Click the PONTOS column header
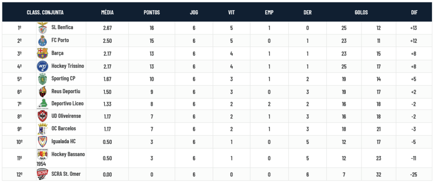 (x=152, y=12)
